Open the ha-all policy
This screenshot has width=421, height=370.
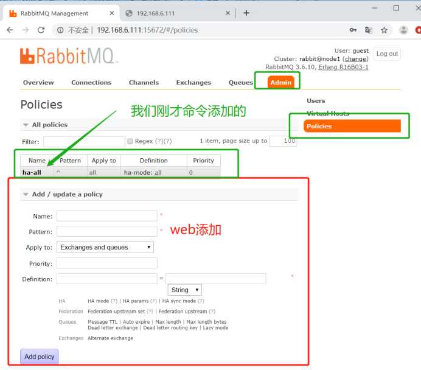[32, 172]
